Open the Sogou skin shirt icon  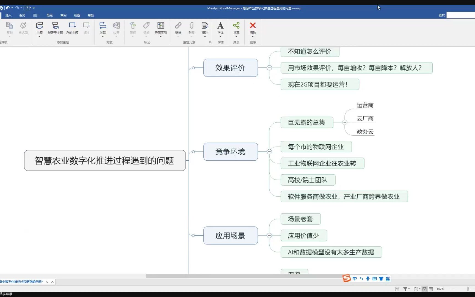click(x=381, y=279)
